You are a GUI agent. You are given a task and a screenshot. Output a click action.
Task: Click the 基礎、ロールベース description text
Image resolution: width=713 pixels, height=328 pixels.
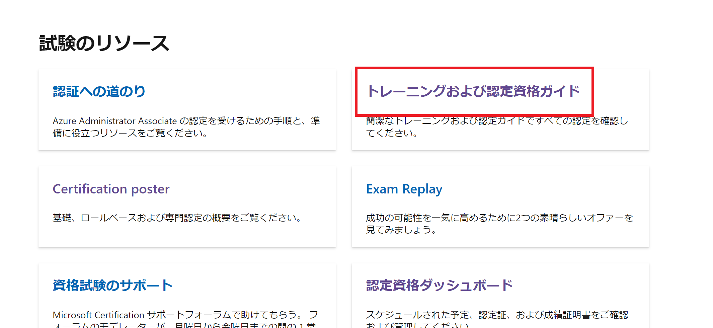click(177, 218)
